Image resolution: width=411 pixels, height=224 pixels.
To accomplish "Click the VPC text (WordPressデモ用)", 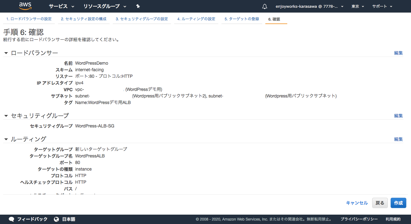I will pyautogui.click(x=144, y=89).
